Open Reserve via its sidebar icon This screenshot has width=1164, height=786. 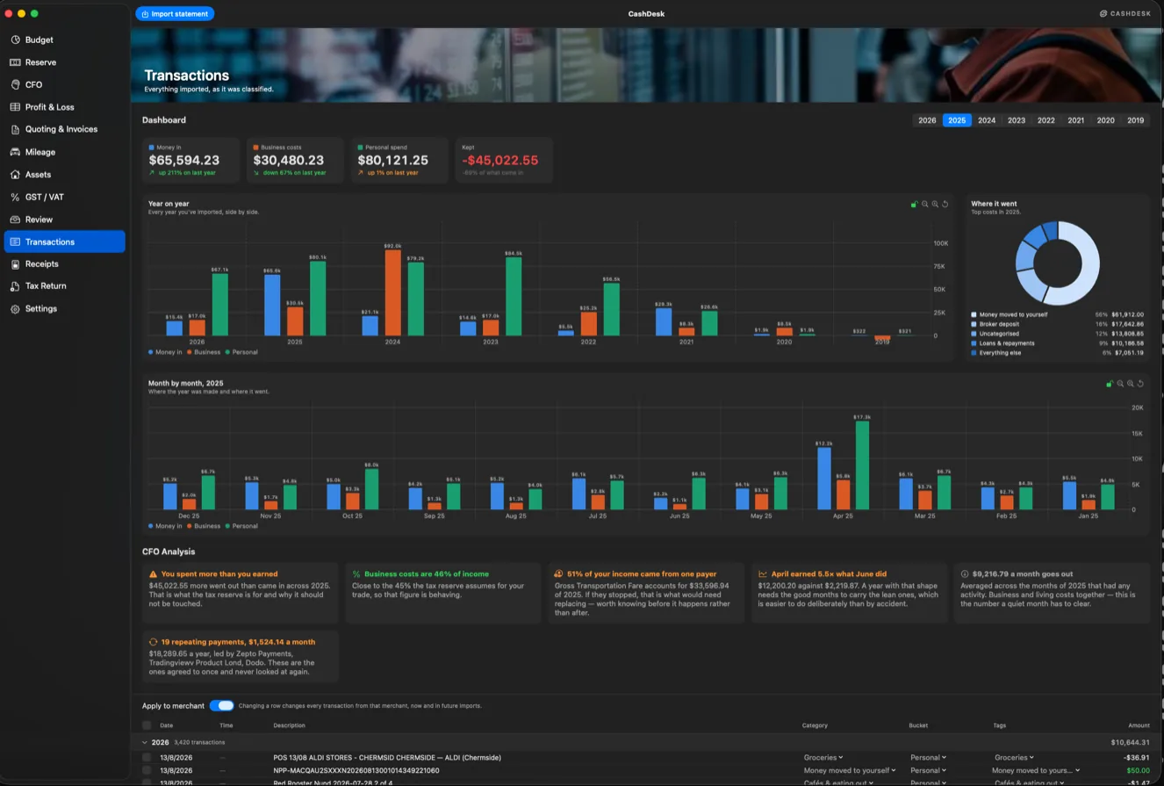15,62
